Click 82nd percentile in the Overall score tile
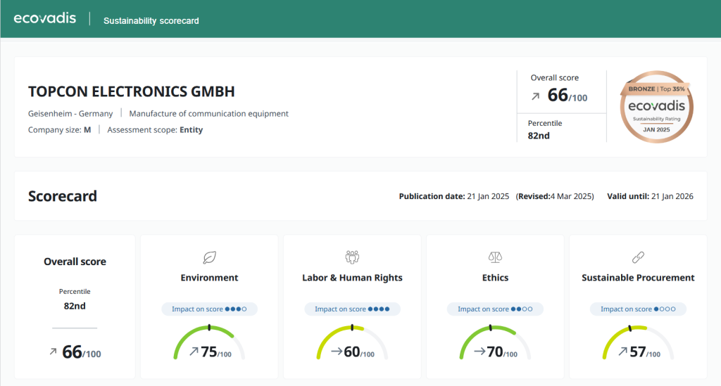Image resolution: width=721 pixels, height=386 pixels. 75,306
